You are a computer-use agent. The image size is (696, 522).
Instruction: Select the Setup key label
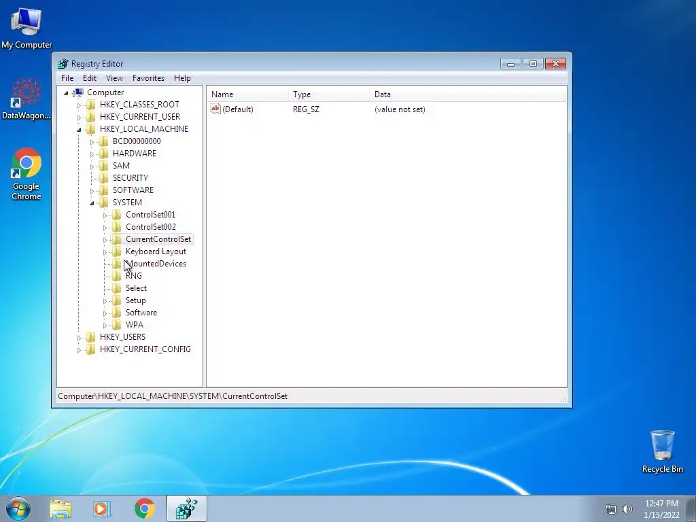tap(135, 300)
